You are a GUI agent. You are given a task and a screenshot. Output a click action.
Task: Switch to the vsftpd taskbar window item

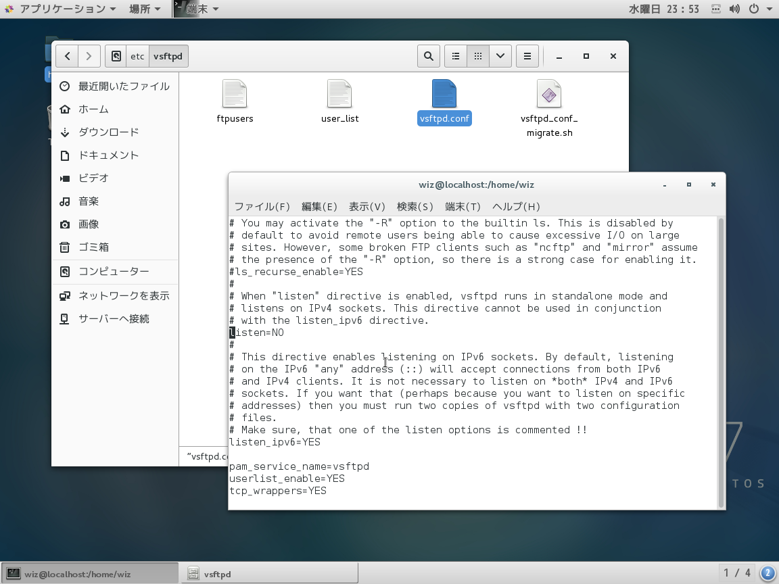(x=268, y=574)
